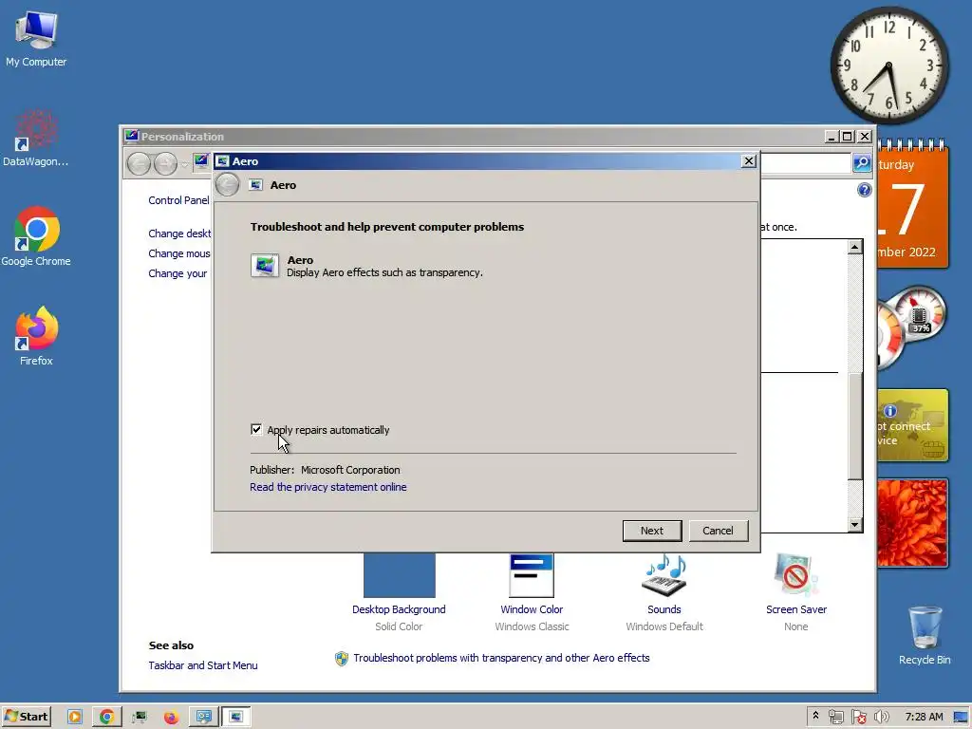Click Firefox icon in the taskbar
972x729 pixels.
click(171, 718)
